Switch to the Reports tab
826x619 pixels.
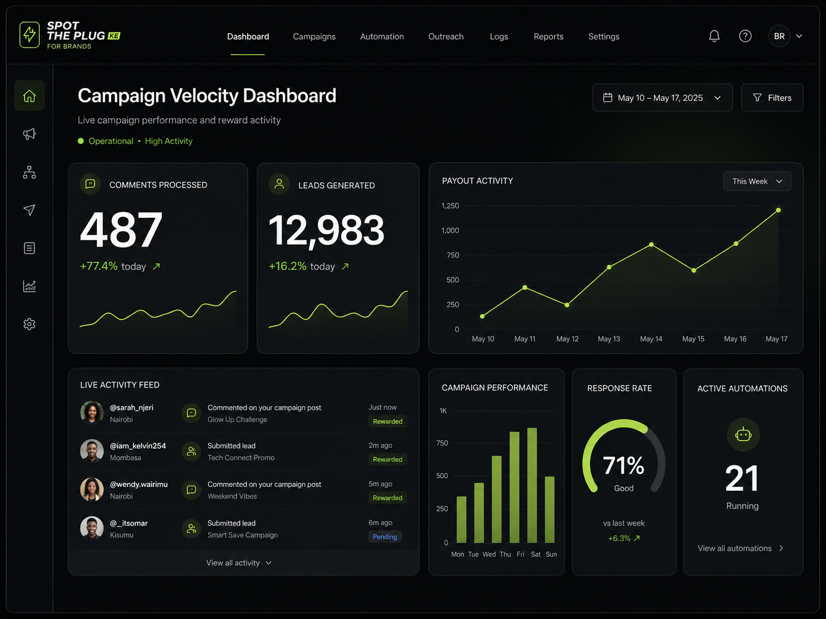point(549,36)
